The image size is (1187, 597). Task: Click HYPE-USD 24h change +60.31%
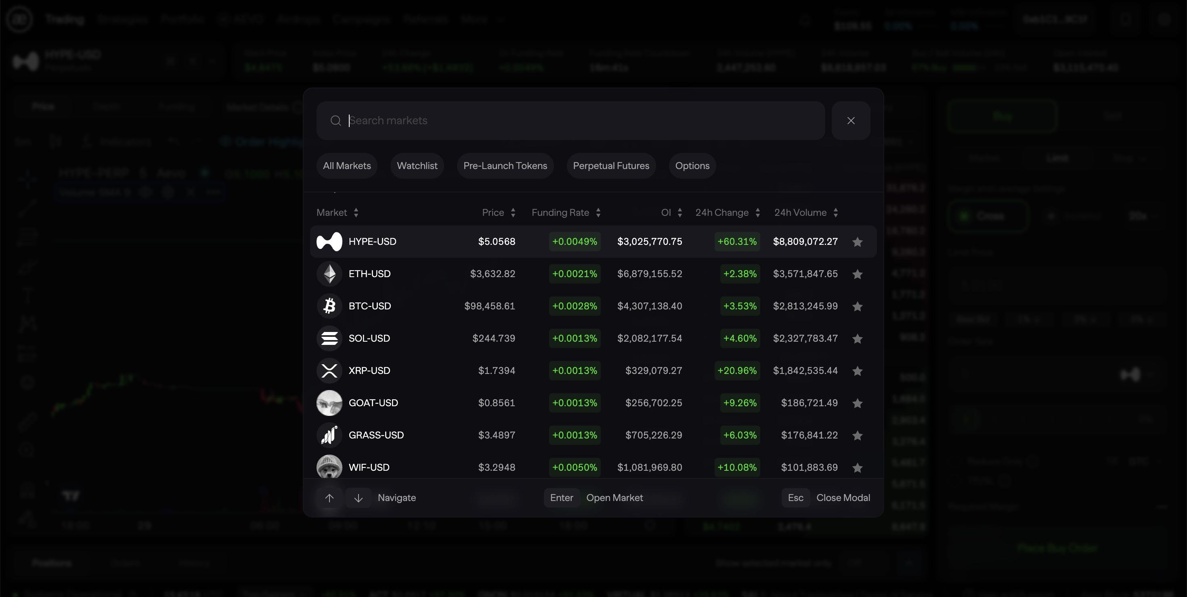click(737, 242)
